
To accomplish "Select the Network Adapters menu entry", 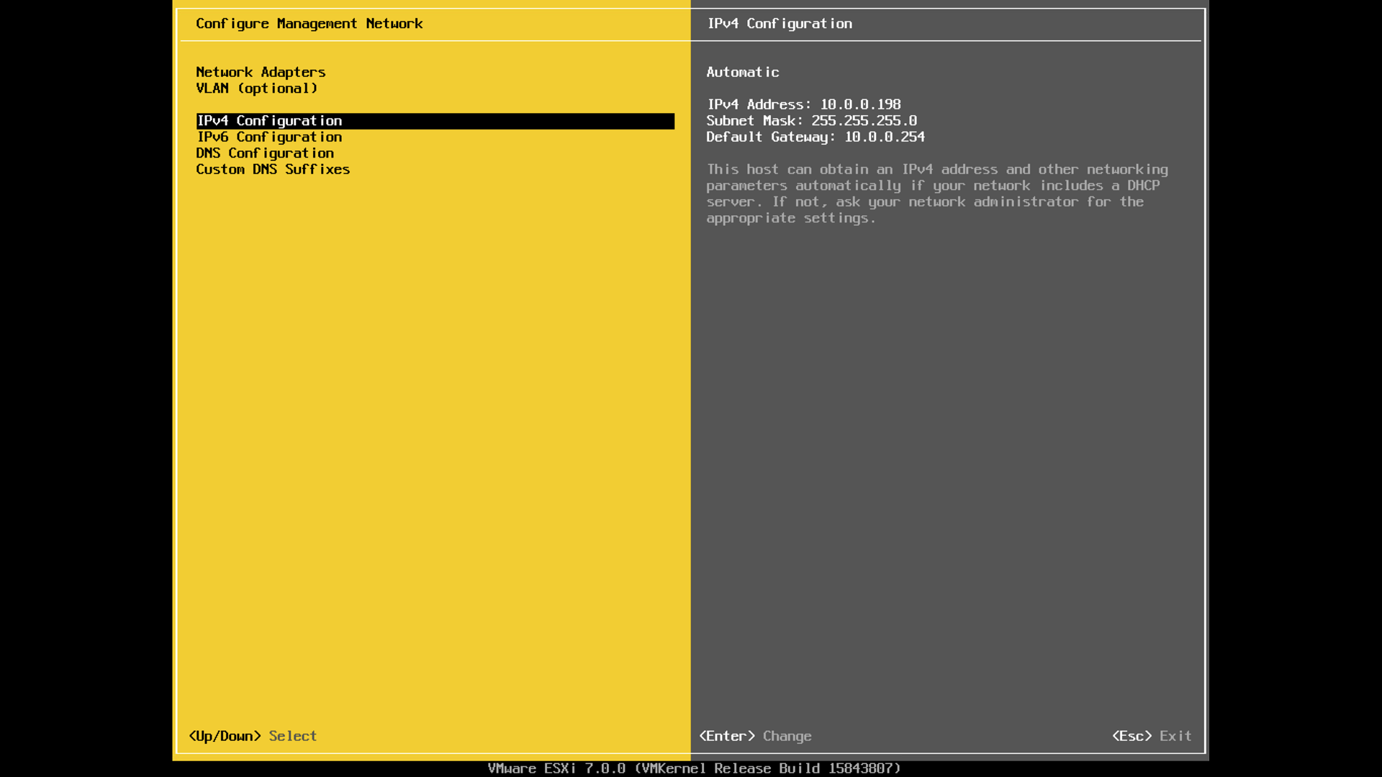I will [261, 72].
